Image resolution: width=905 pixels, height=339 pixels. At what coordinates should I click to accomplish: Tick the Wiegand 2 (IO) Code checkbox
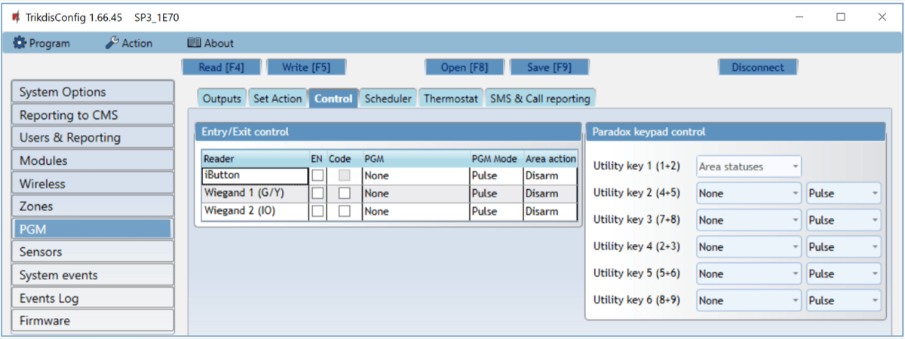click(x=344, y=212)
